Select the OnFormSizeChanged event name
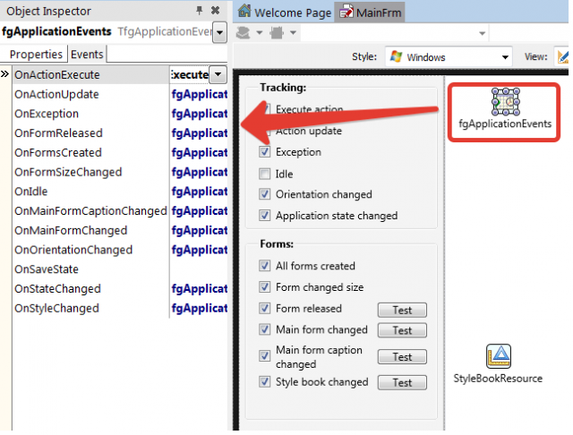The height and width of the screenshot is (435, 573). coord(68,172)
